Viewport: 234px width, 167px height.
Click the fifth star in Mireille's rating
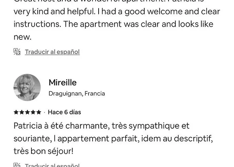[x=39, y=112]
